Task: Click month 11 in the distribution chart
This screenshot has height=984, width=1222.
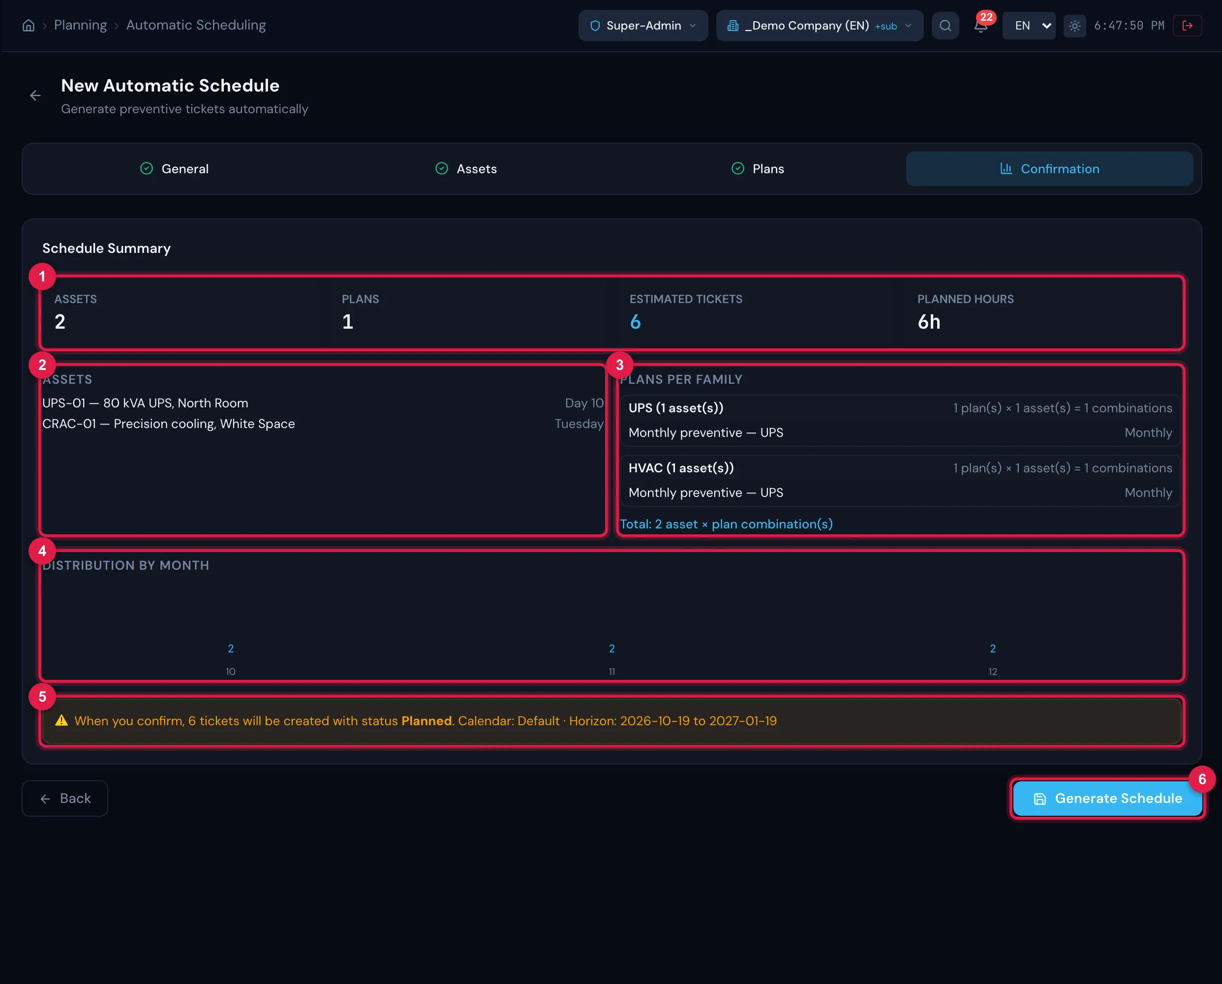Action: coord(611,672)
